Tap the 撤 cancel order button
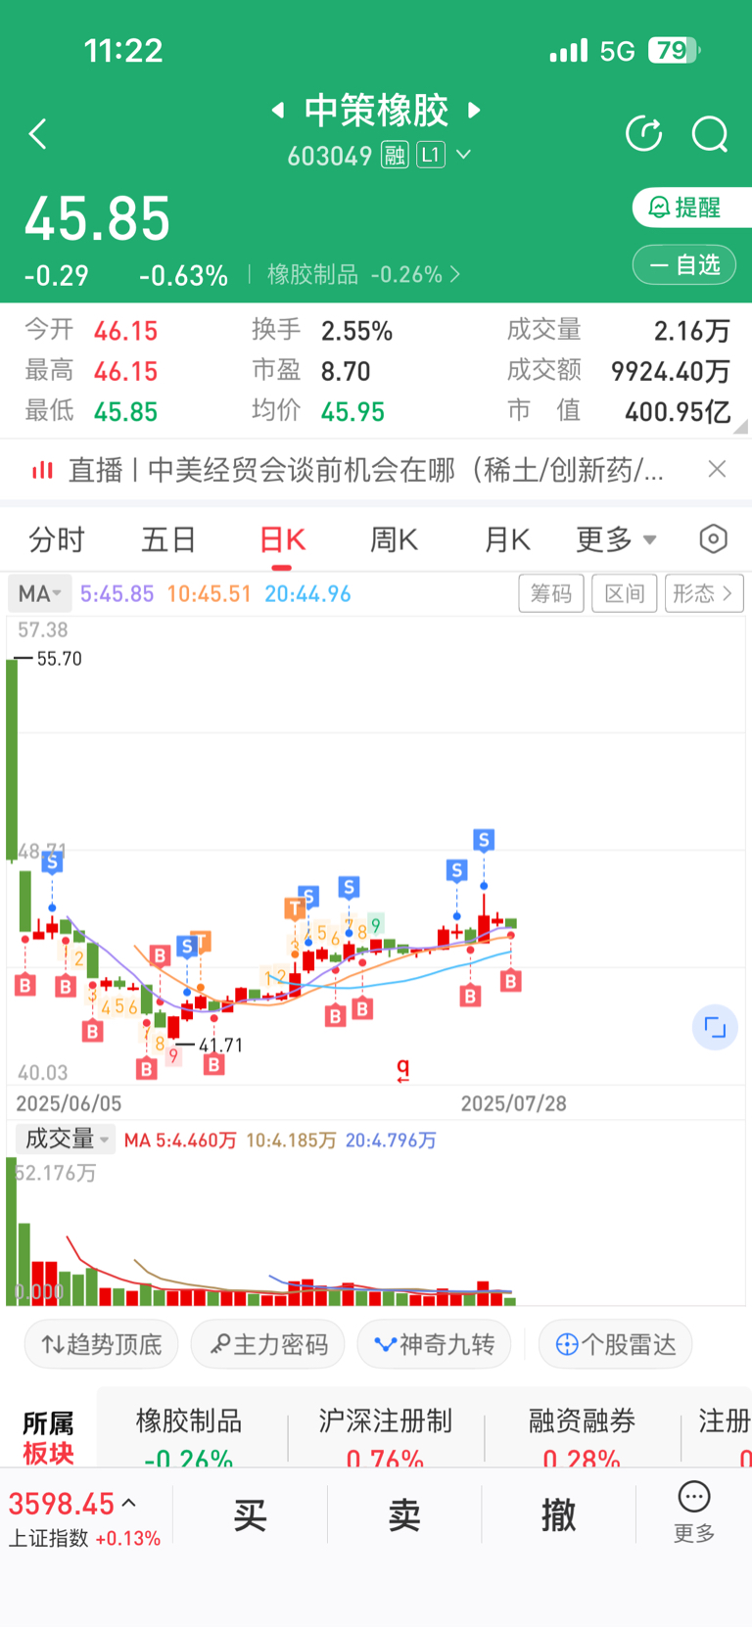Image resolution: width=752 pixels, height=1628 pixels. click(x=558, y=1514)
